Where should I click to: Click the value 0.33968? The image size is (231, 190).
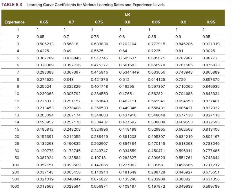(155, 165)
